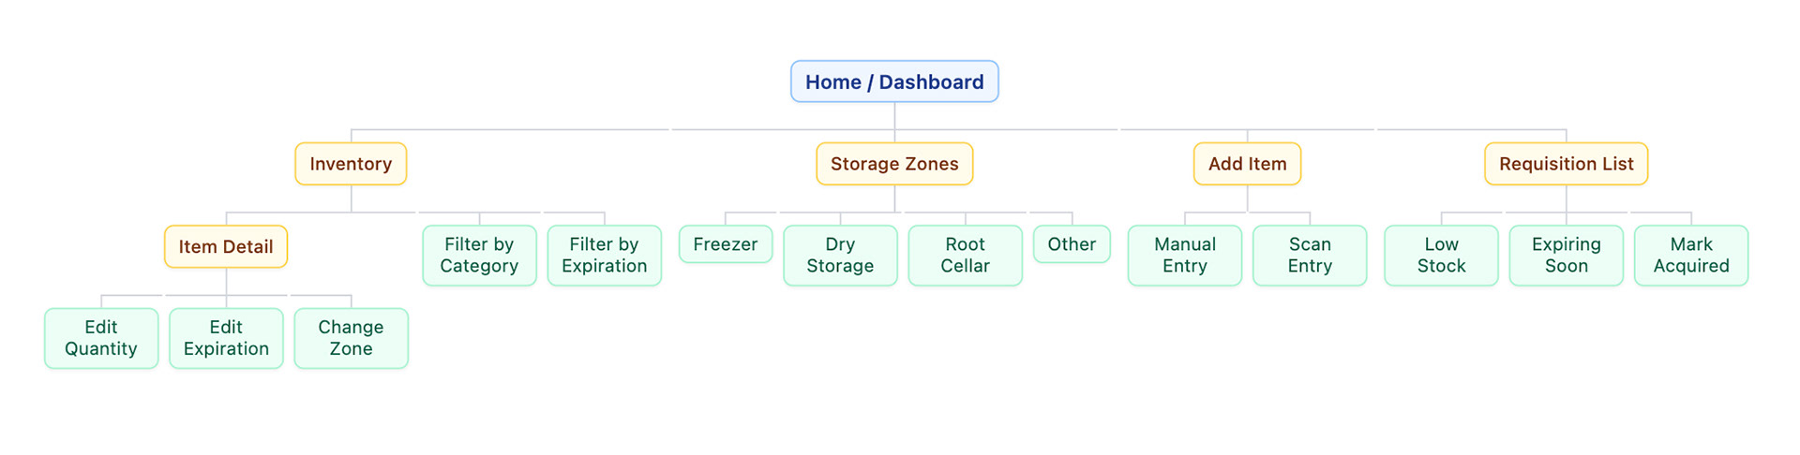Choose the Scan Entry node
Screen dimensions: 1800x455
tap(1309, 255)
